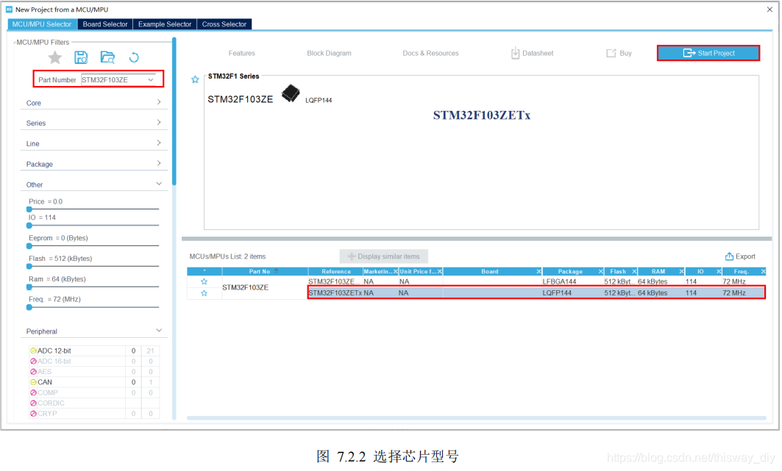Open the Part Number dropdown
This screenshot has height=471, width=782.
(x=151, y=79)
